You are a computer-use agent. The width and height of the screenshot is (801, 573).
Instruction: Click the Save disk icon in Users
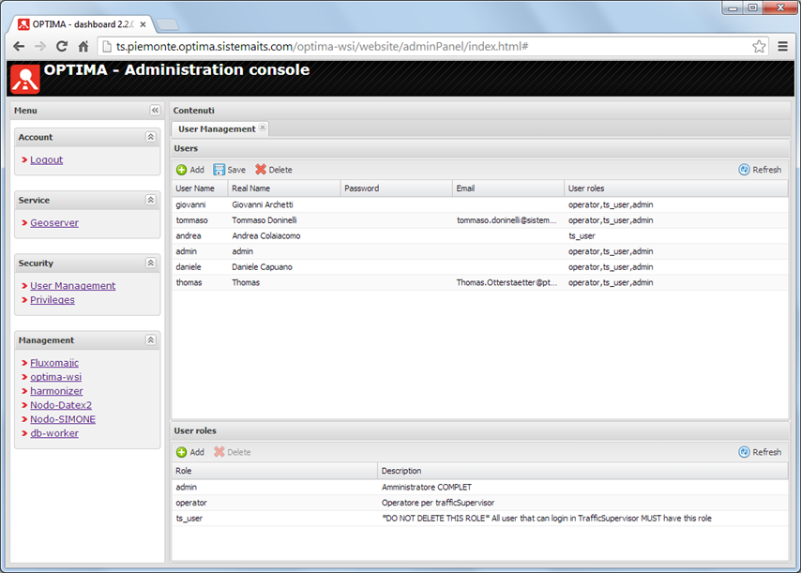tap(219, 170)
